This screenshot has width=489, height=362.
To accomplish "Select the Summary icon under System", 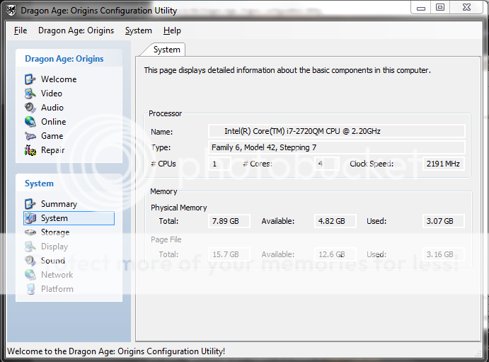I will coord(30,204).
